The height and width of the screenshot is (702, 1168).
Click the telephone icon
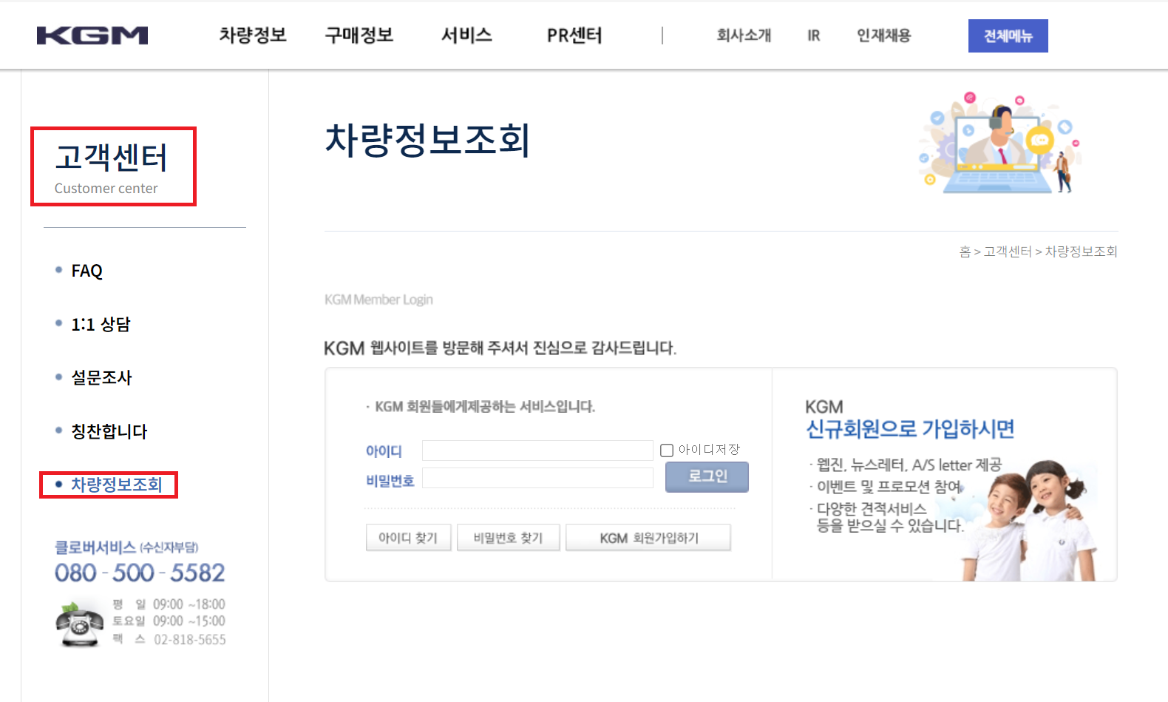80,625
